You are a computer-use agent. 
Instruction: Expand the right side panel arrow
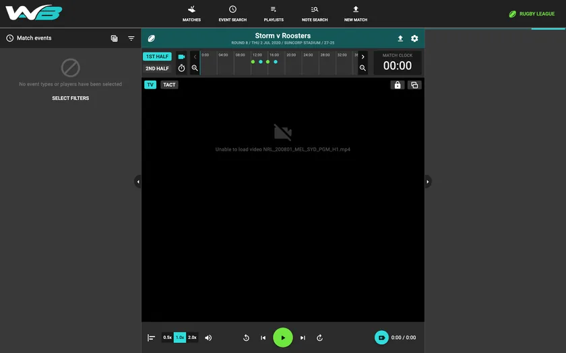coord(428,182)
